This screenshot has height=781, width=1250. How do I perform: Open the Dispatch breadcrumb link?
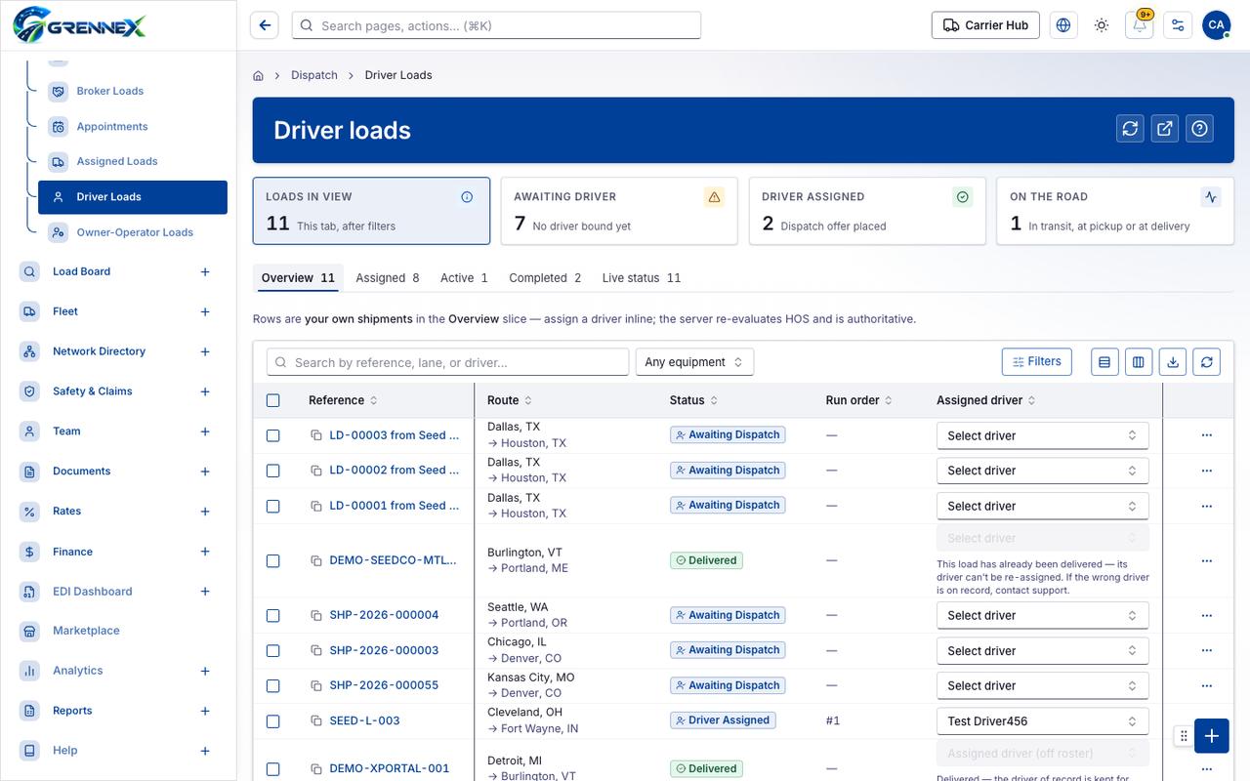pyautogui.click(x=314, y=75)
